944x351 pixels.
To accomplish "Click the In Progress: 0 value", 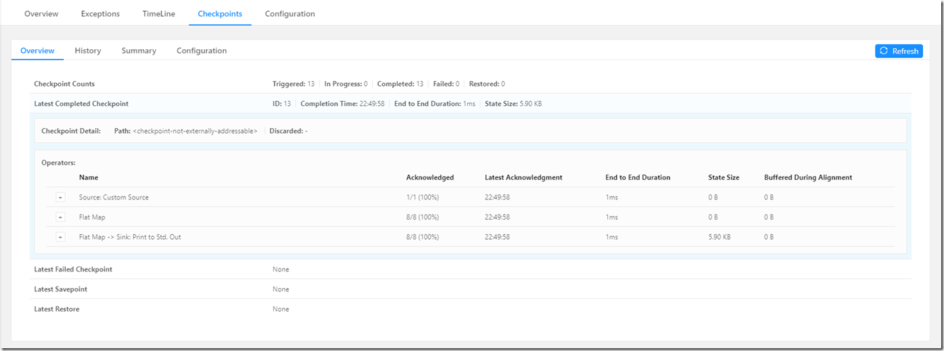I will pyautogui.click(x=346, y=84).
